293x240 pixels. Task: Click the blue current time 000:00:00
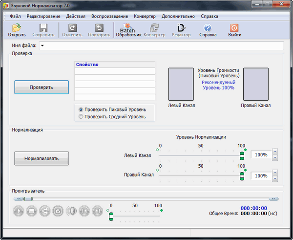pos(254,208)
